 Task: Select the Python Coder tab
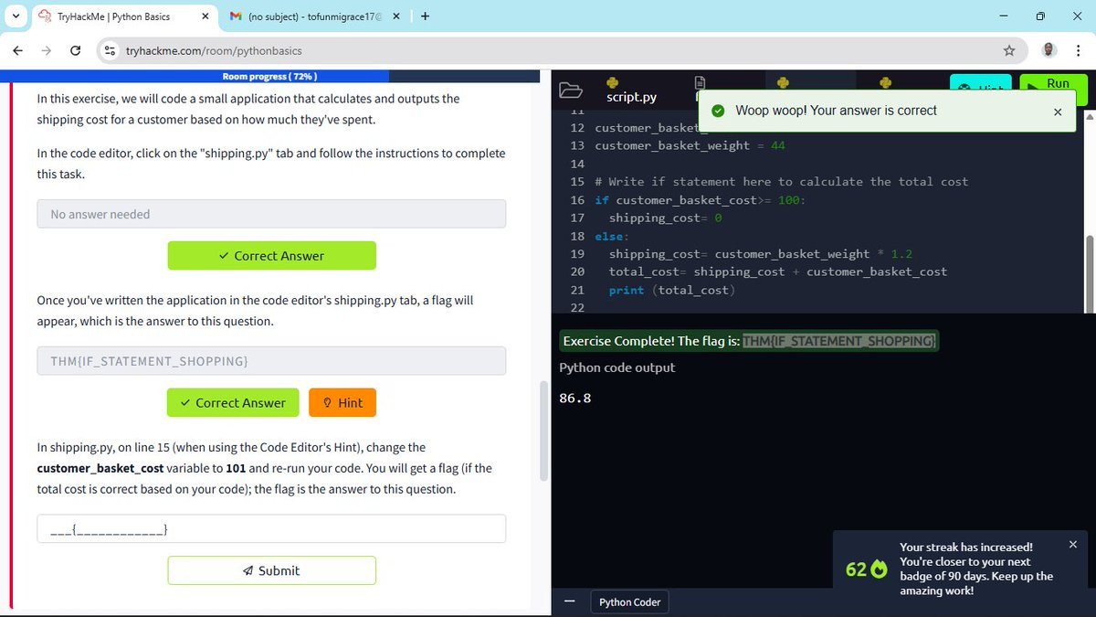629,602
